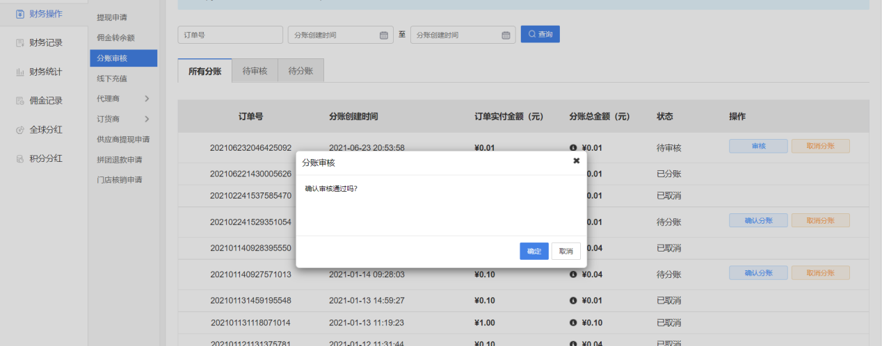Switch to the 待审核 tab
The image size is (882, 346).
click(255, 71)
